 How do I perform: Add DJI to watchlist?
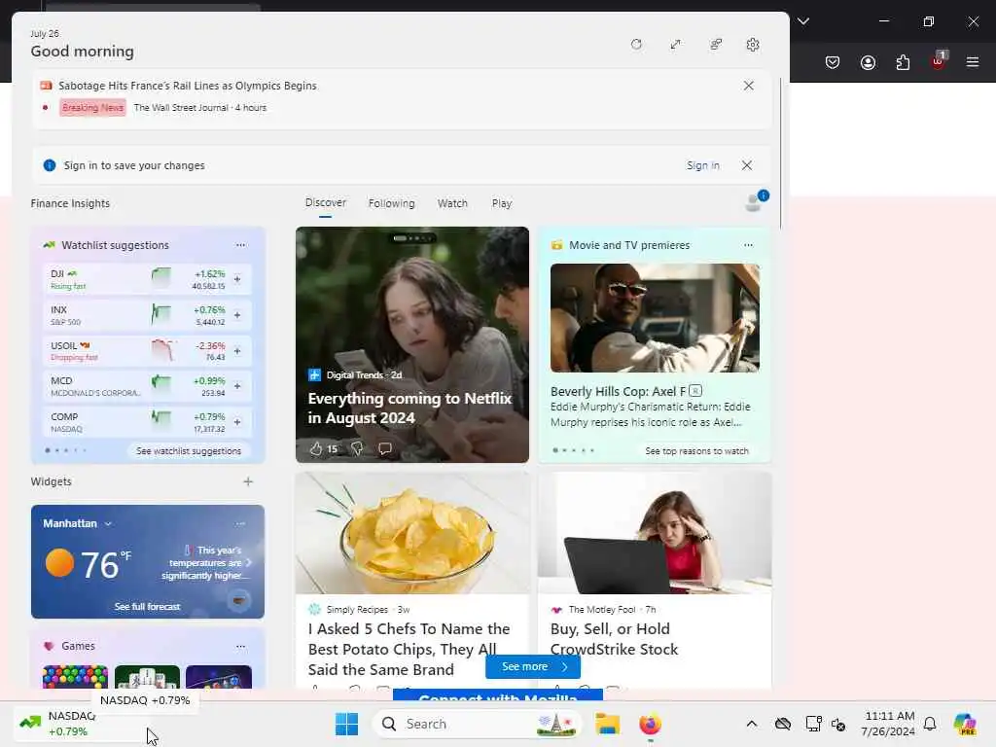pyautogui.click(x=237, y=279)
